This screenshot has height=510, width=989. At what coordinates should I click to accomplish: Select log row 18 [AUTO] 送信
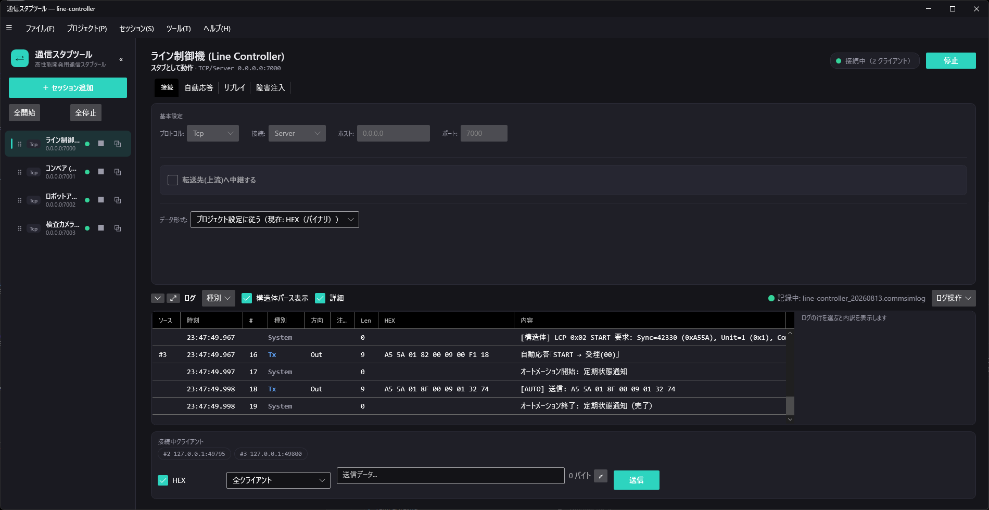[x=468, y=389]
